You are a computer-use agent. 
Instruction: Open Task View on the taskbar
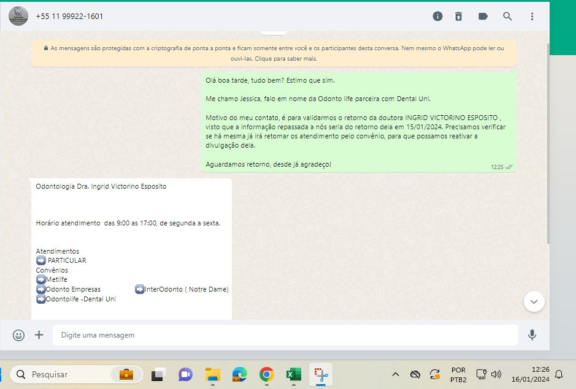point(158,374)
